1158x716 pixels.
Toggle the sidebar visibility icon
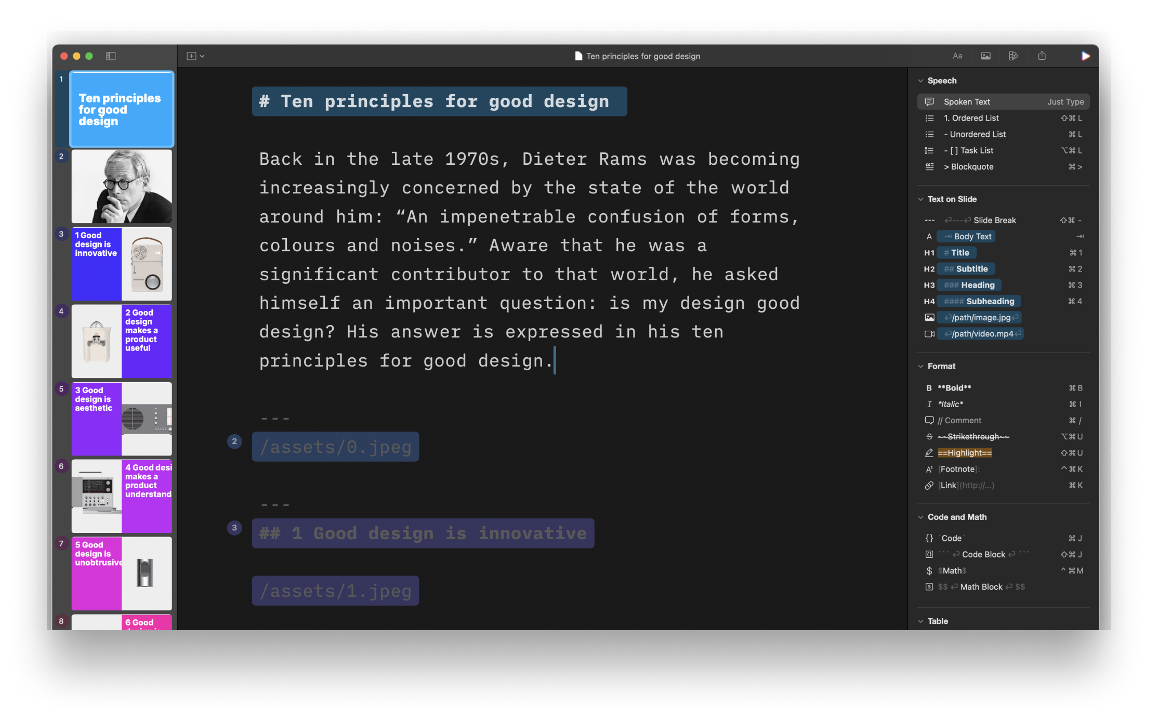point(111,56)
